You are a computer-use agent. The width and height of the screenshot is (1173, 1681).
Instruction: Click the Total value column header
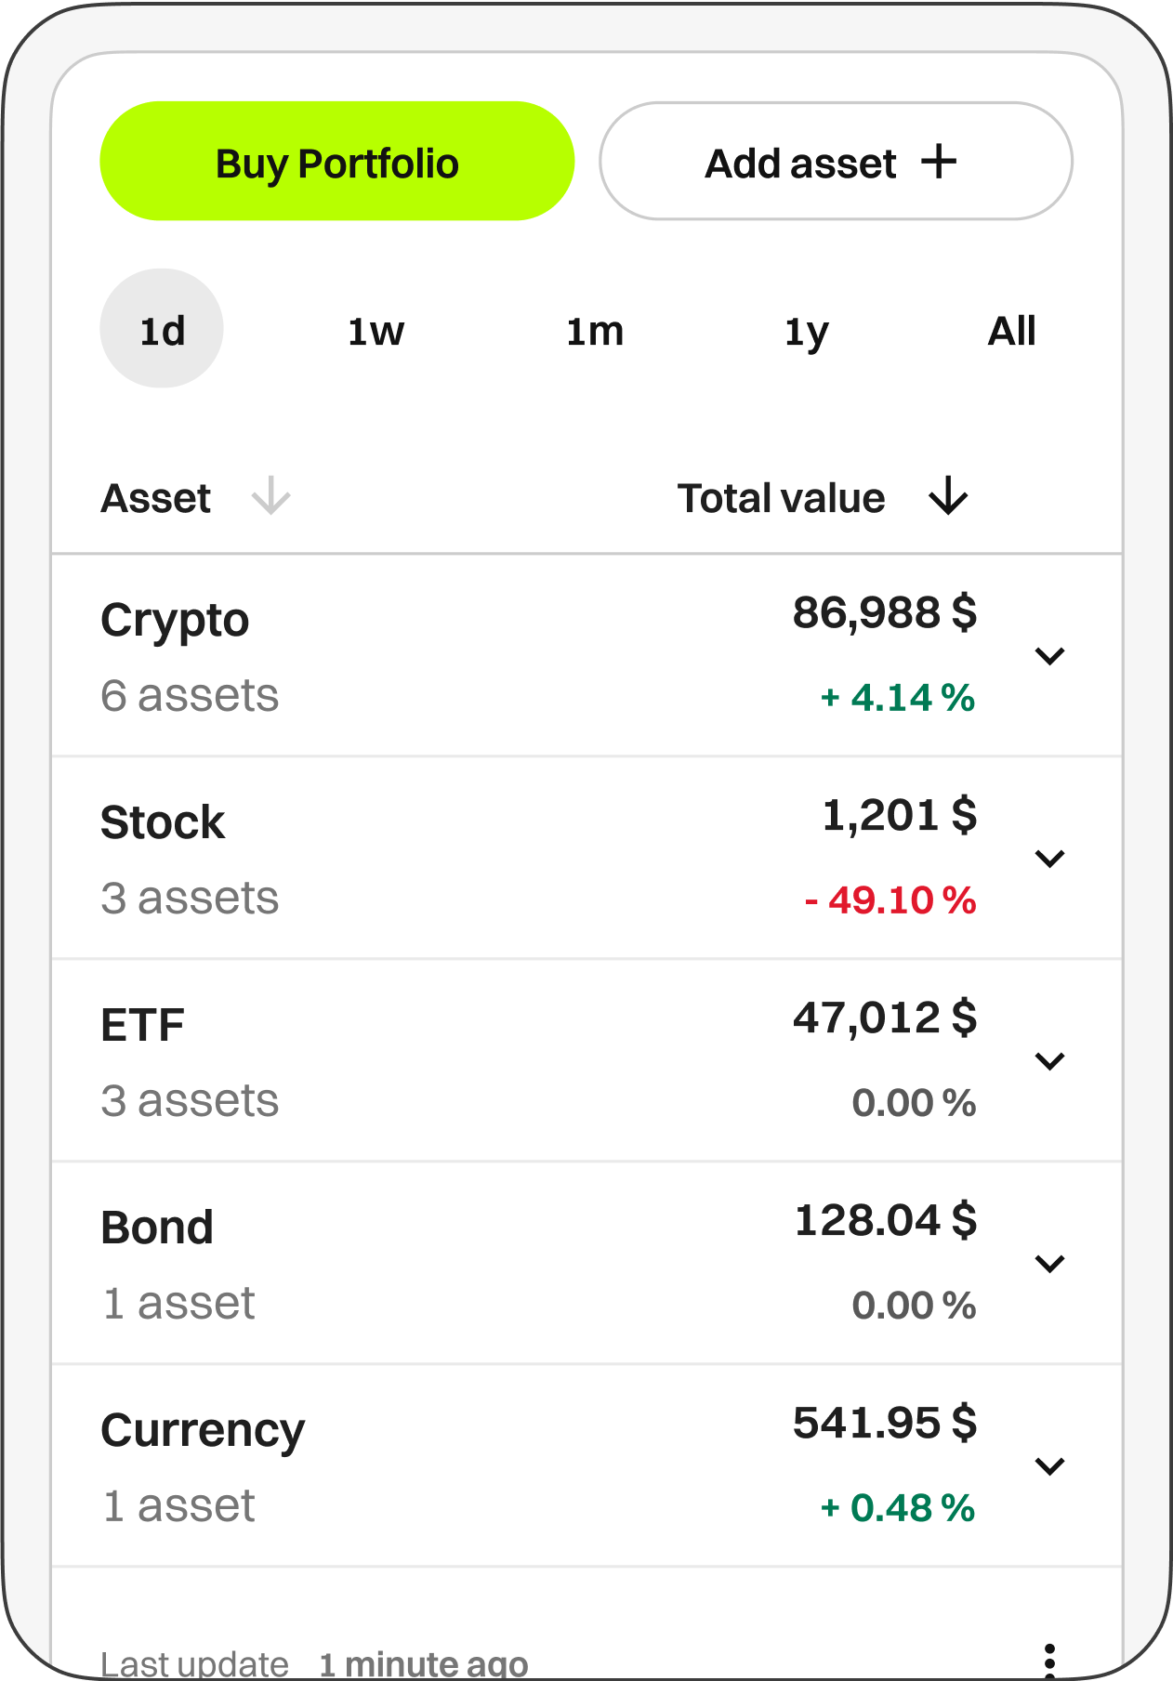(781, 498)
